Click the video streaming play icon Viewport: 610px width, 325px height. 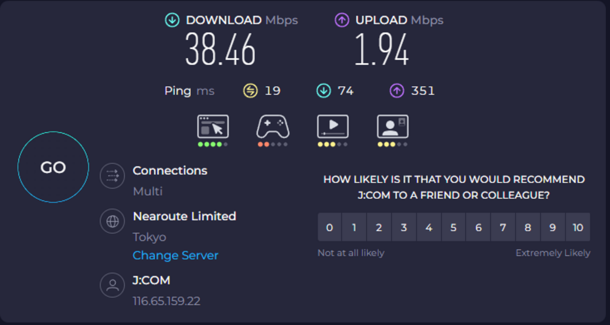(332, 127)
